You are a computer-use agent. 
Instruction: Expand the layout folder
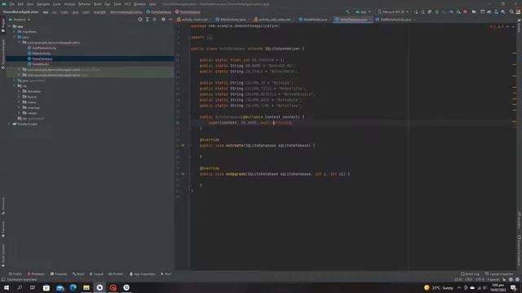tap(20, 97)
